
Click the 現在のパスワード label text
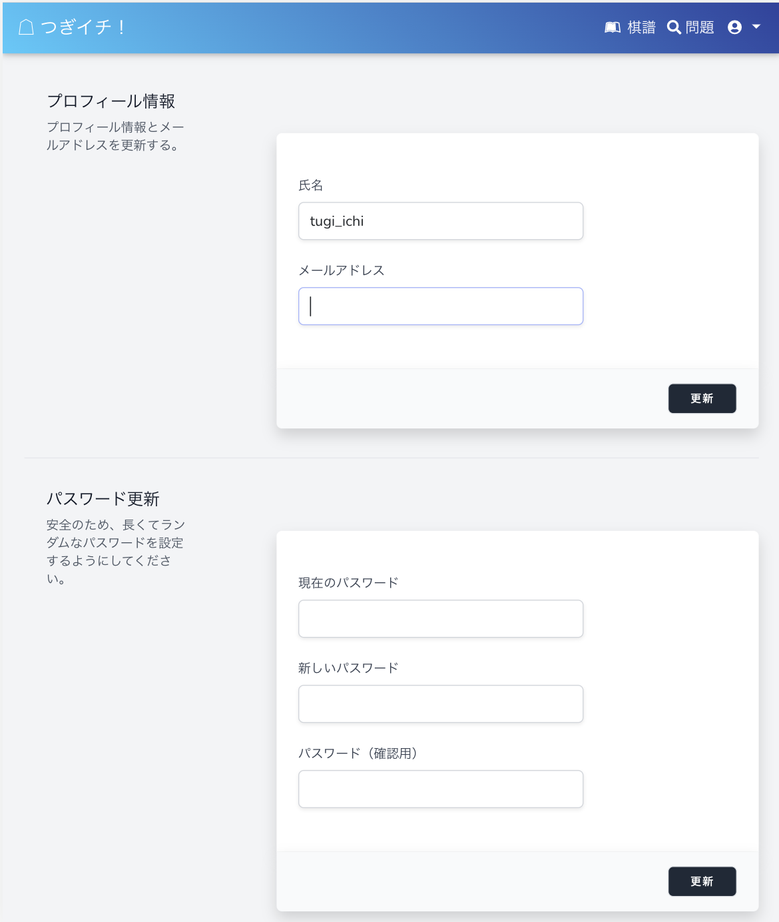pos(348,583)
